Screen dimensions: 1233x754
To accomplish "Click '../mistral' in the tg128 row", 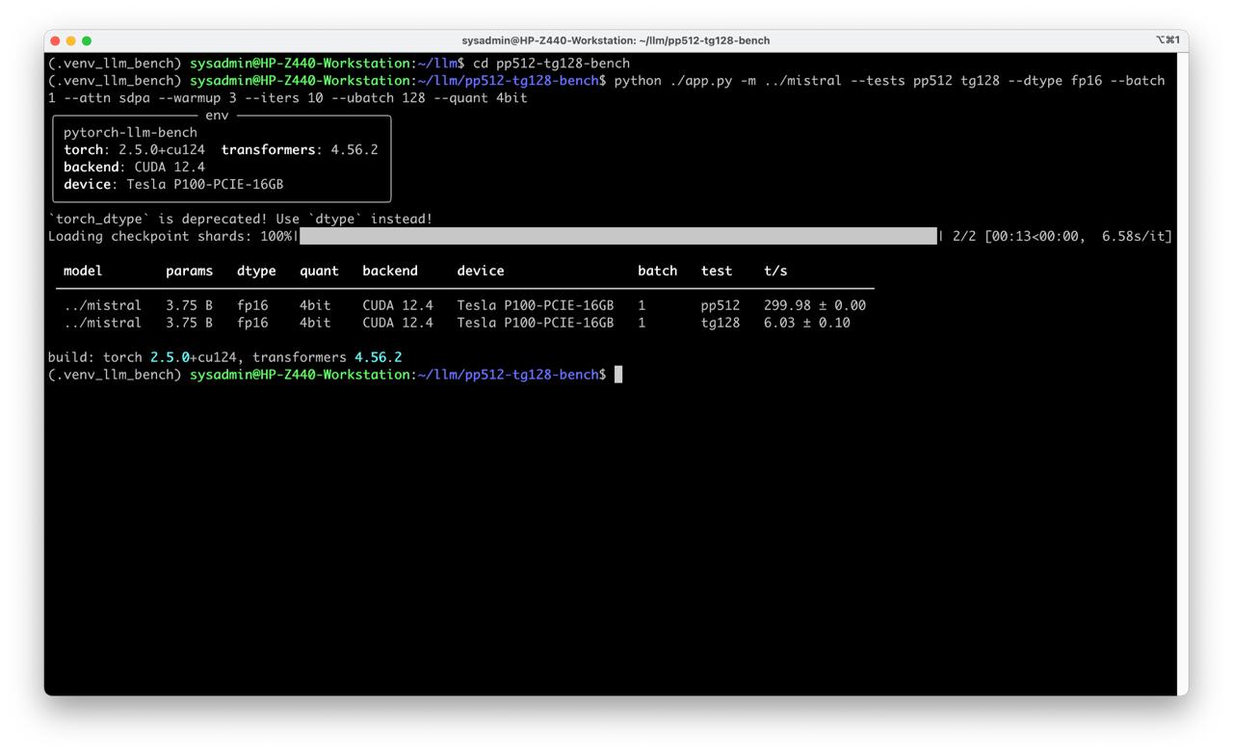I will tap(102, 324).
